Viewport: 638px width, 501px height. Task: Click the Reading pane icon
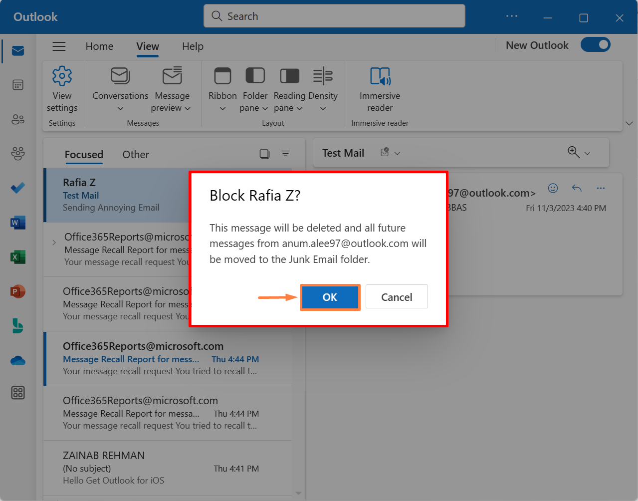click(x=289, y=76)
